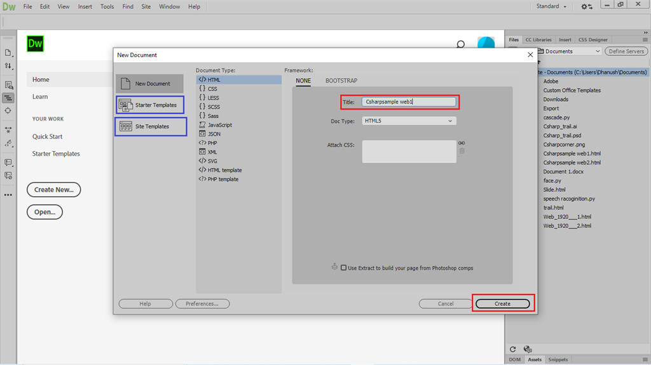Click the search magnifier icon on Home screen
This screenshot has height=365, width=651.
tap(460, 44)
